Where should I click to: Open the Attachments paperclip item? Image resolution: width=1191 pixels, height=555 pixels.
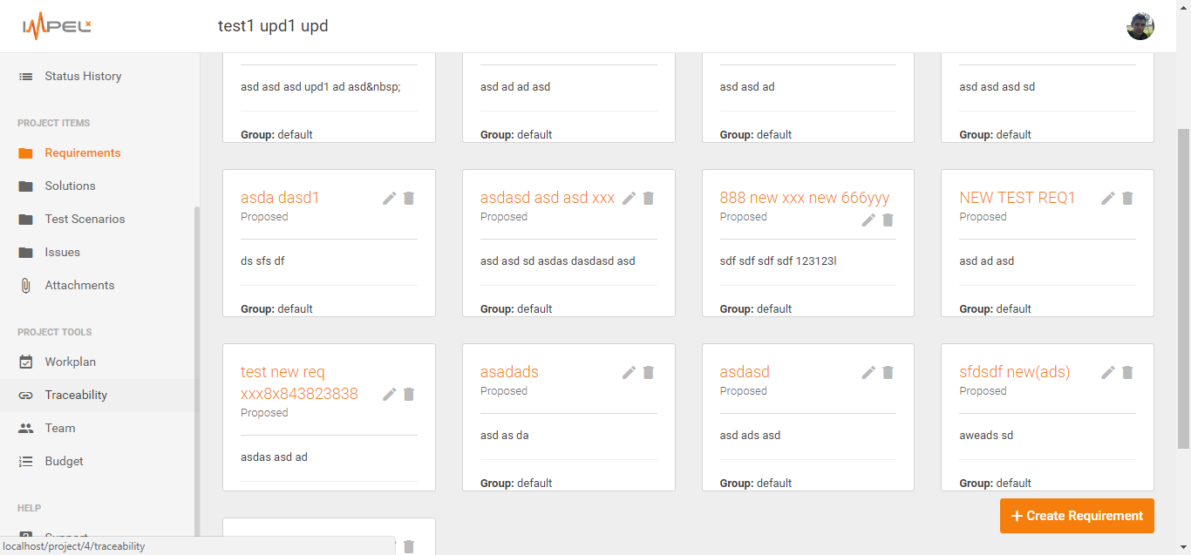79,286
